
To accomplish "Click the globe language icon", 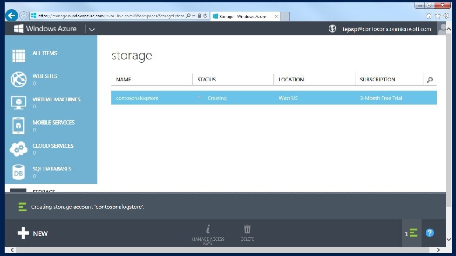I will point(333,28).
